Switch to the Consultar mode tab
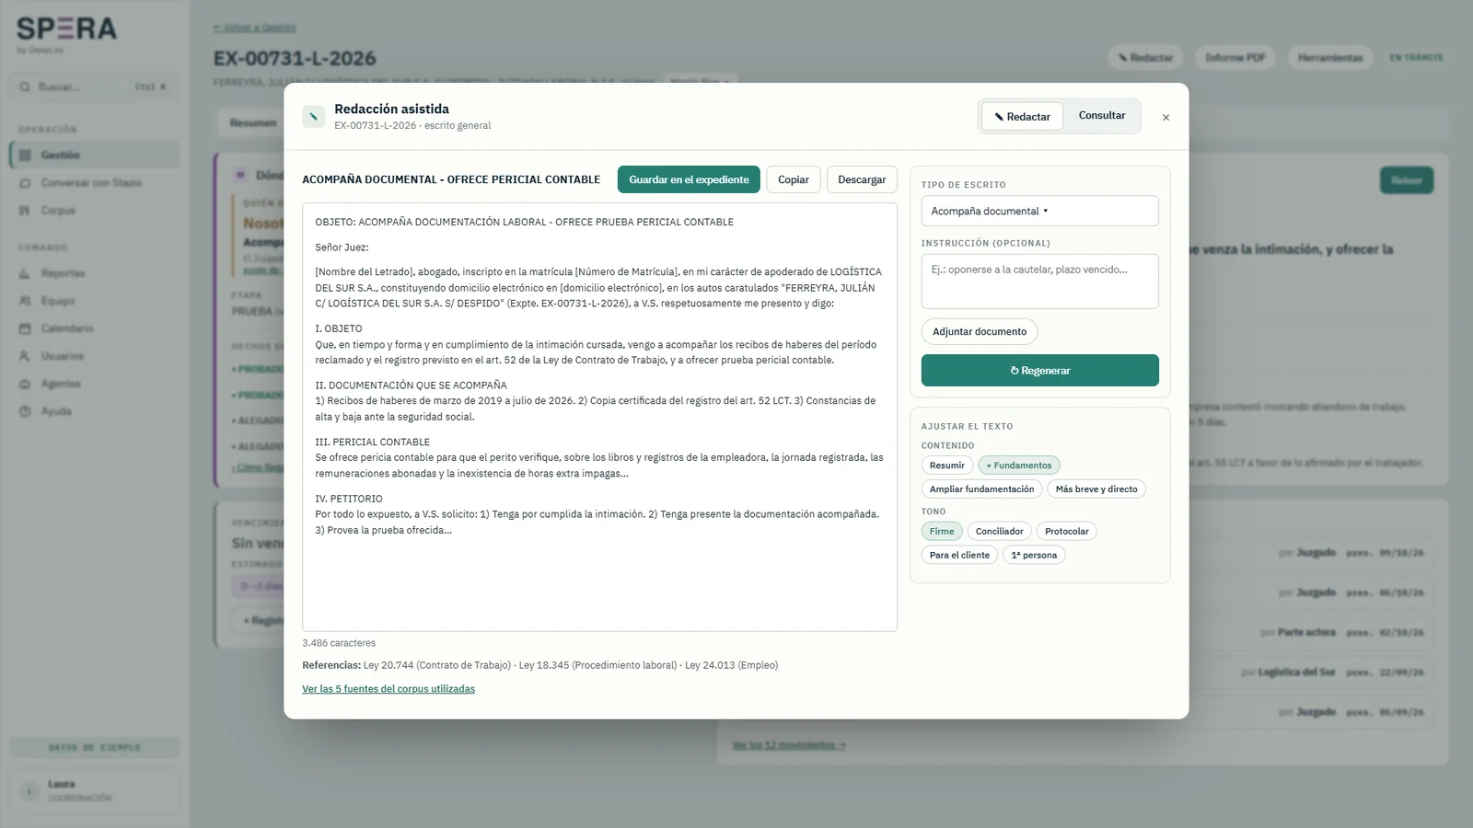 [x=1102, y=116]
